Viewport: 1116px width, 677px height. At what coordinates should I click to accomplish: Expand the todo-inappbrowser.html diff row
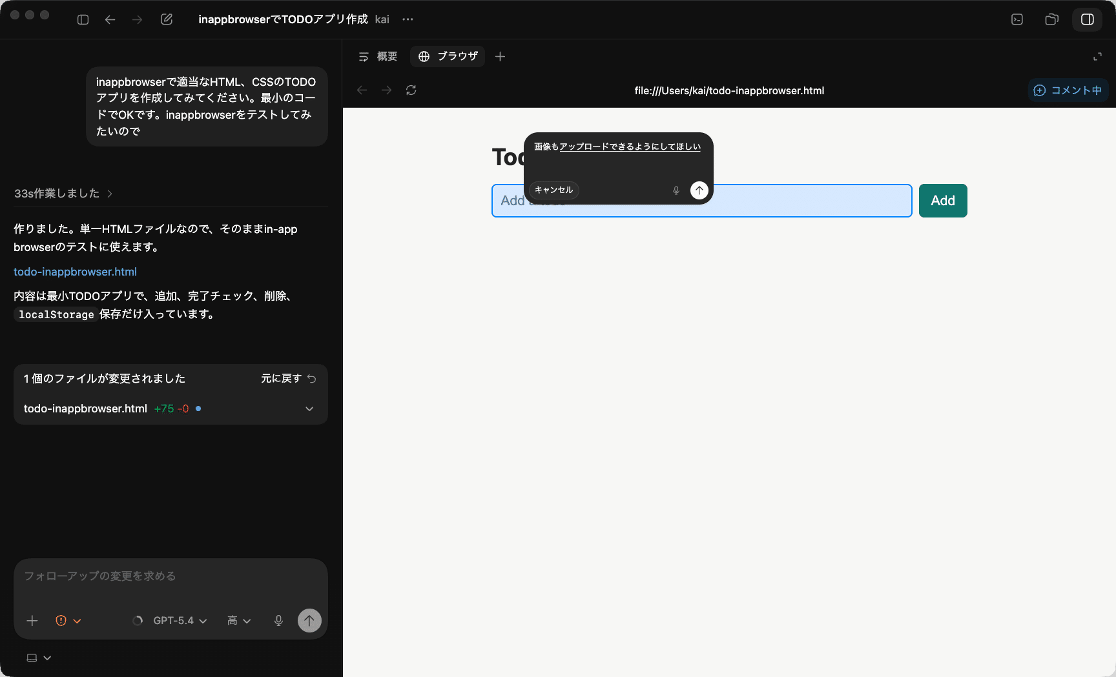pos(309,409)
